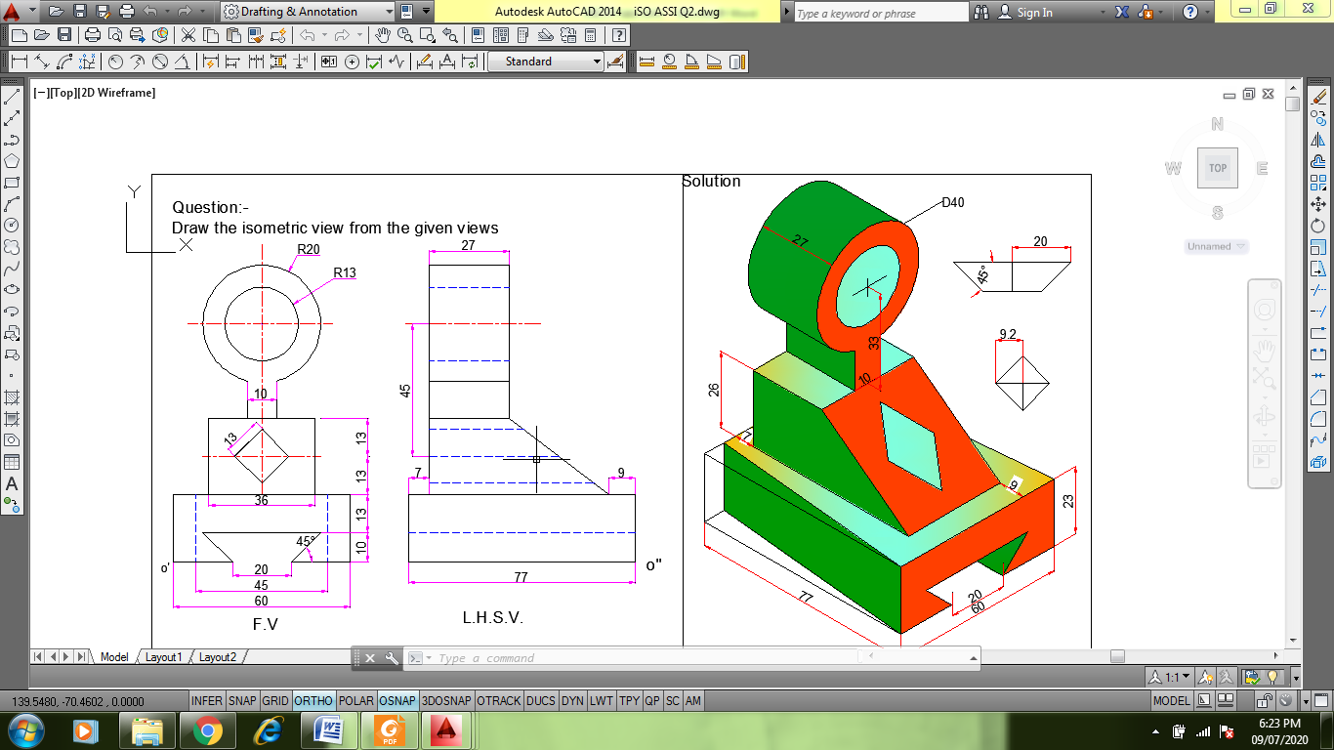The image size is (1334, 750).
Task: Toggle ORTHO mode in status bar
Action: 313,701
